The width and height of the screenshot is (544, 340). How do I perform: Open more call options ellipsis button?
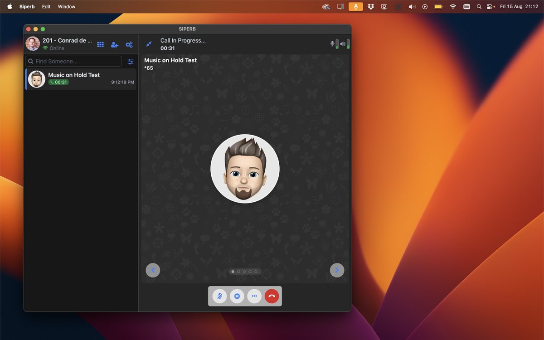[x=254, y=296]
